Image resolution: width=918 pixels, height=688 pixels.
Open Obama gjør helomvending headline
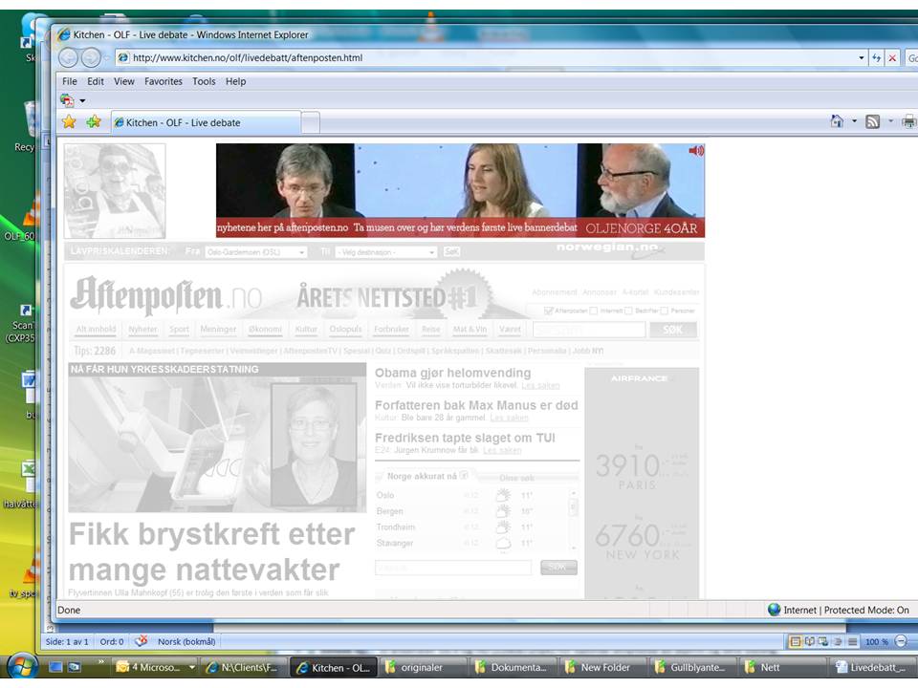(x=452, y=373)
